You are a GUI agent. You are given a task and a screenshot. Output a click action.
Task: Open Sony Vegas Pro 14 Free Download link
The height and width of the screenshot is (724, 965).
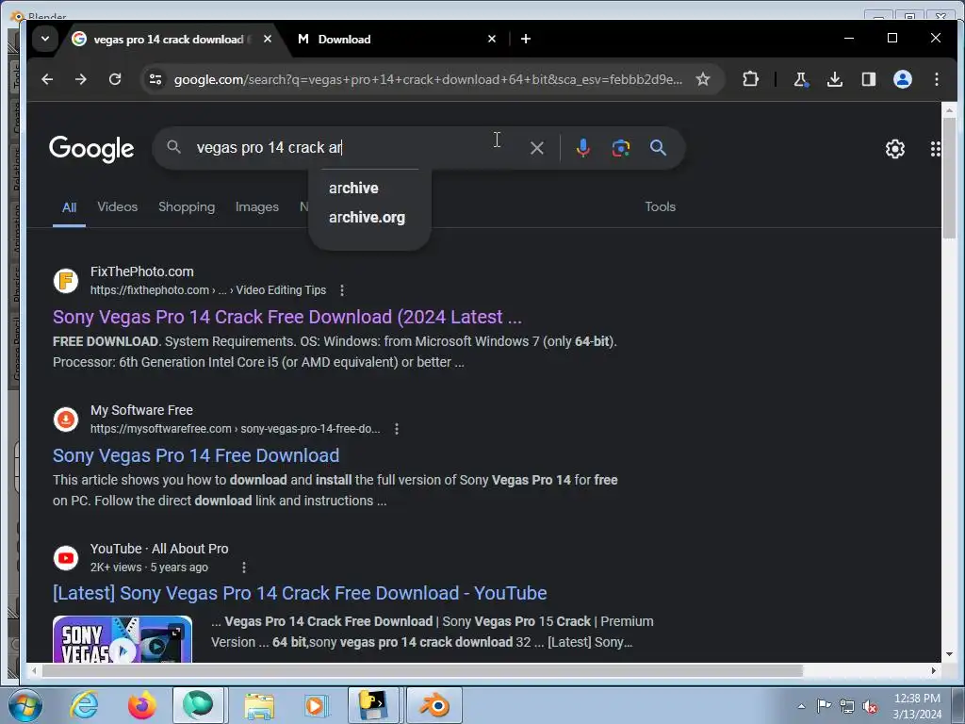196,455
